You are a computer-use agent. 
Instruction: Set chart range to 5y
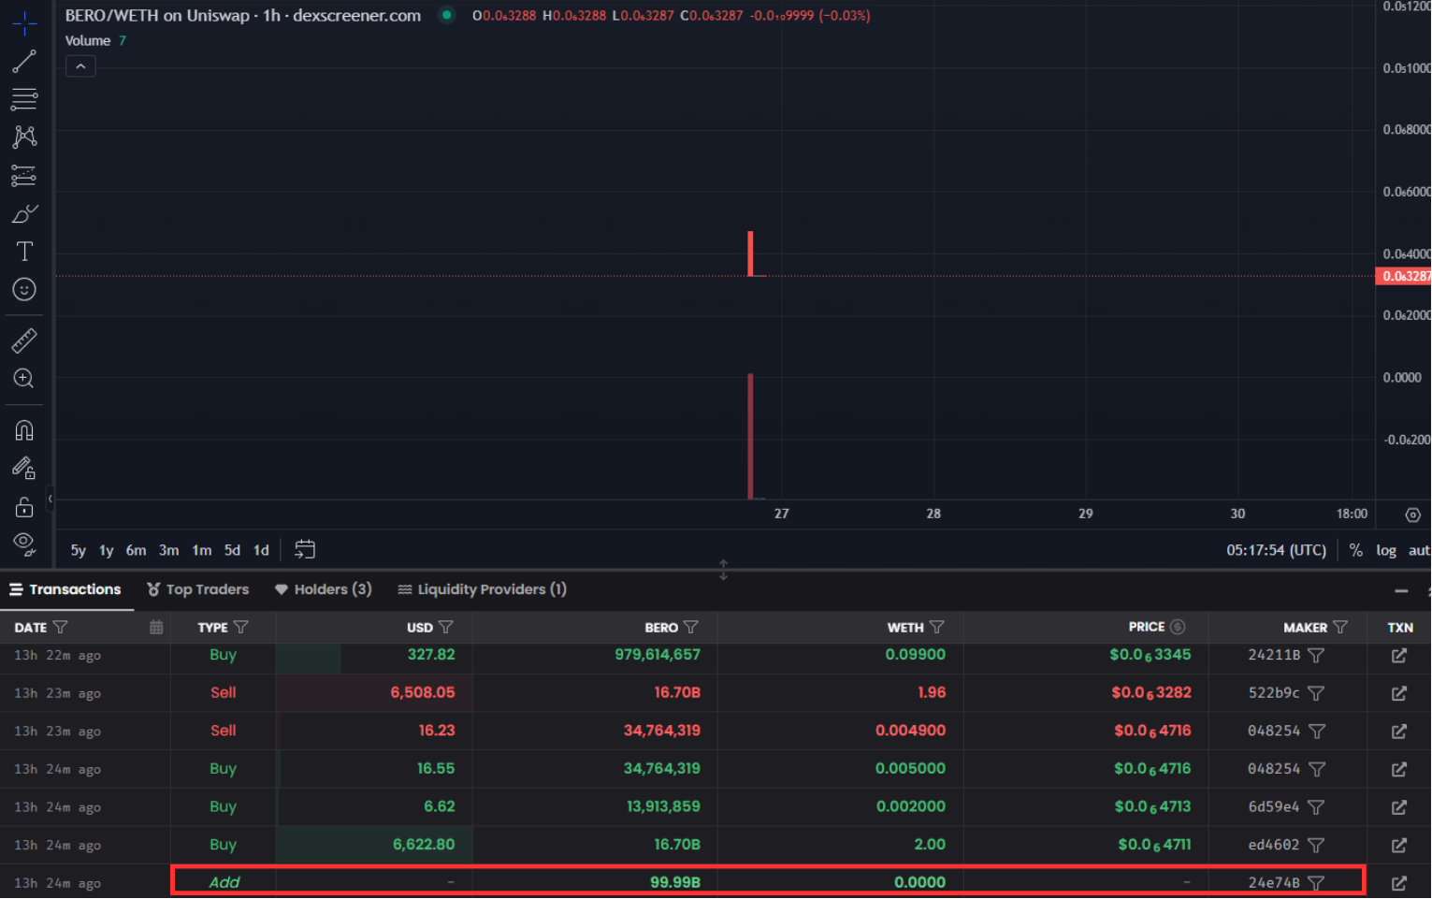pyautogui.click(x=79, y=550)
